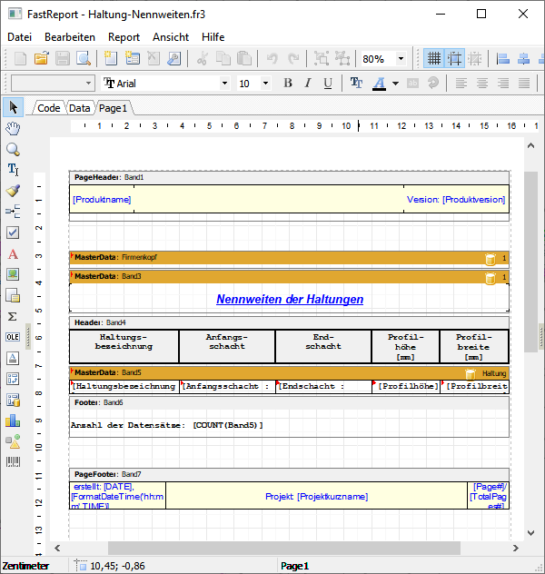
Task: Open the font size dropdown
Action: [x=265, y=84]
